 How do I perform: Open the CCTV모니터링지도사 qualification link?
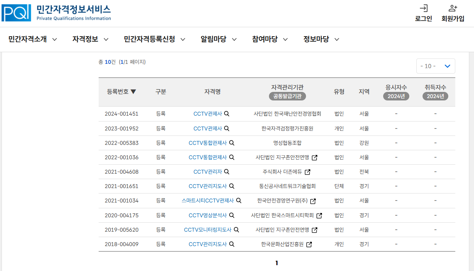coord(207,230)
